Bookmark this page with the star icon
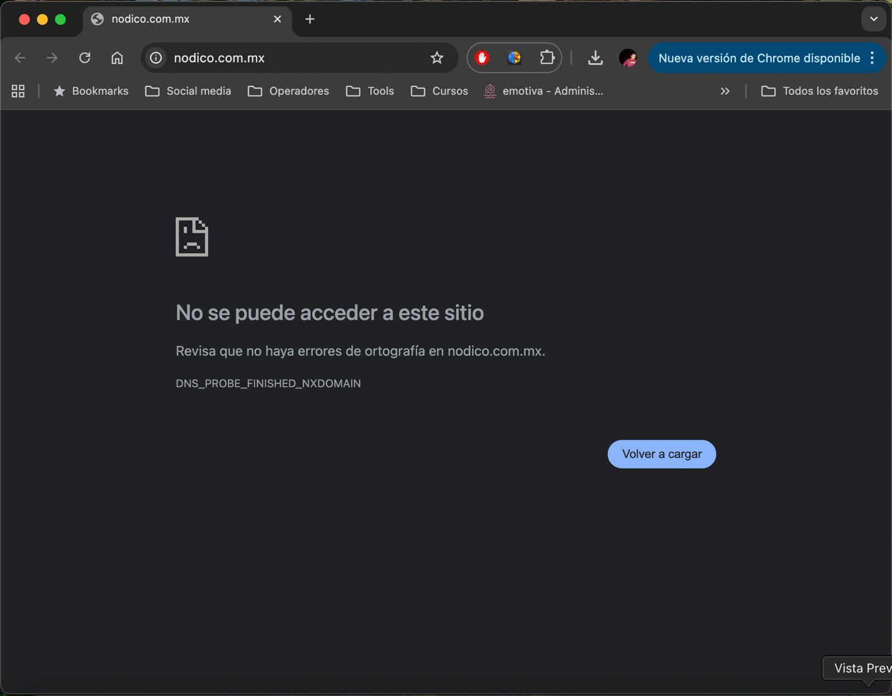The width and height of the screenshot is (892, 696). pos(437,58)
